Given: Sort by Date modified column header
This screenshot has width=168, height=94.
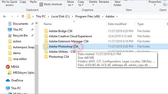Looking at the screenshot, I should click(117, 24).
